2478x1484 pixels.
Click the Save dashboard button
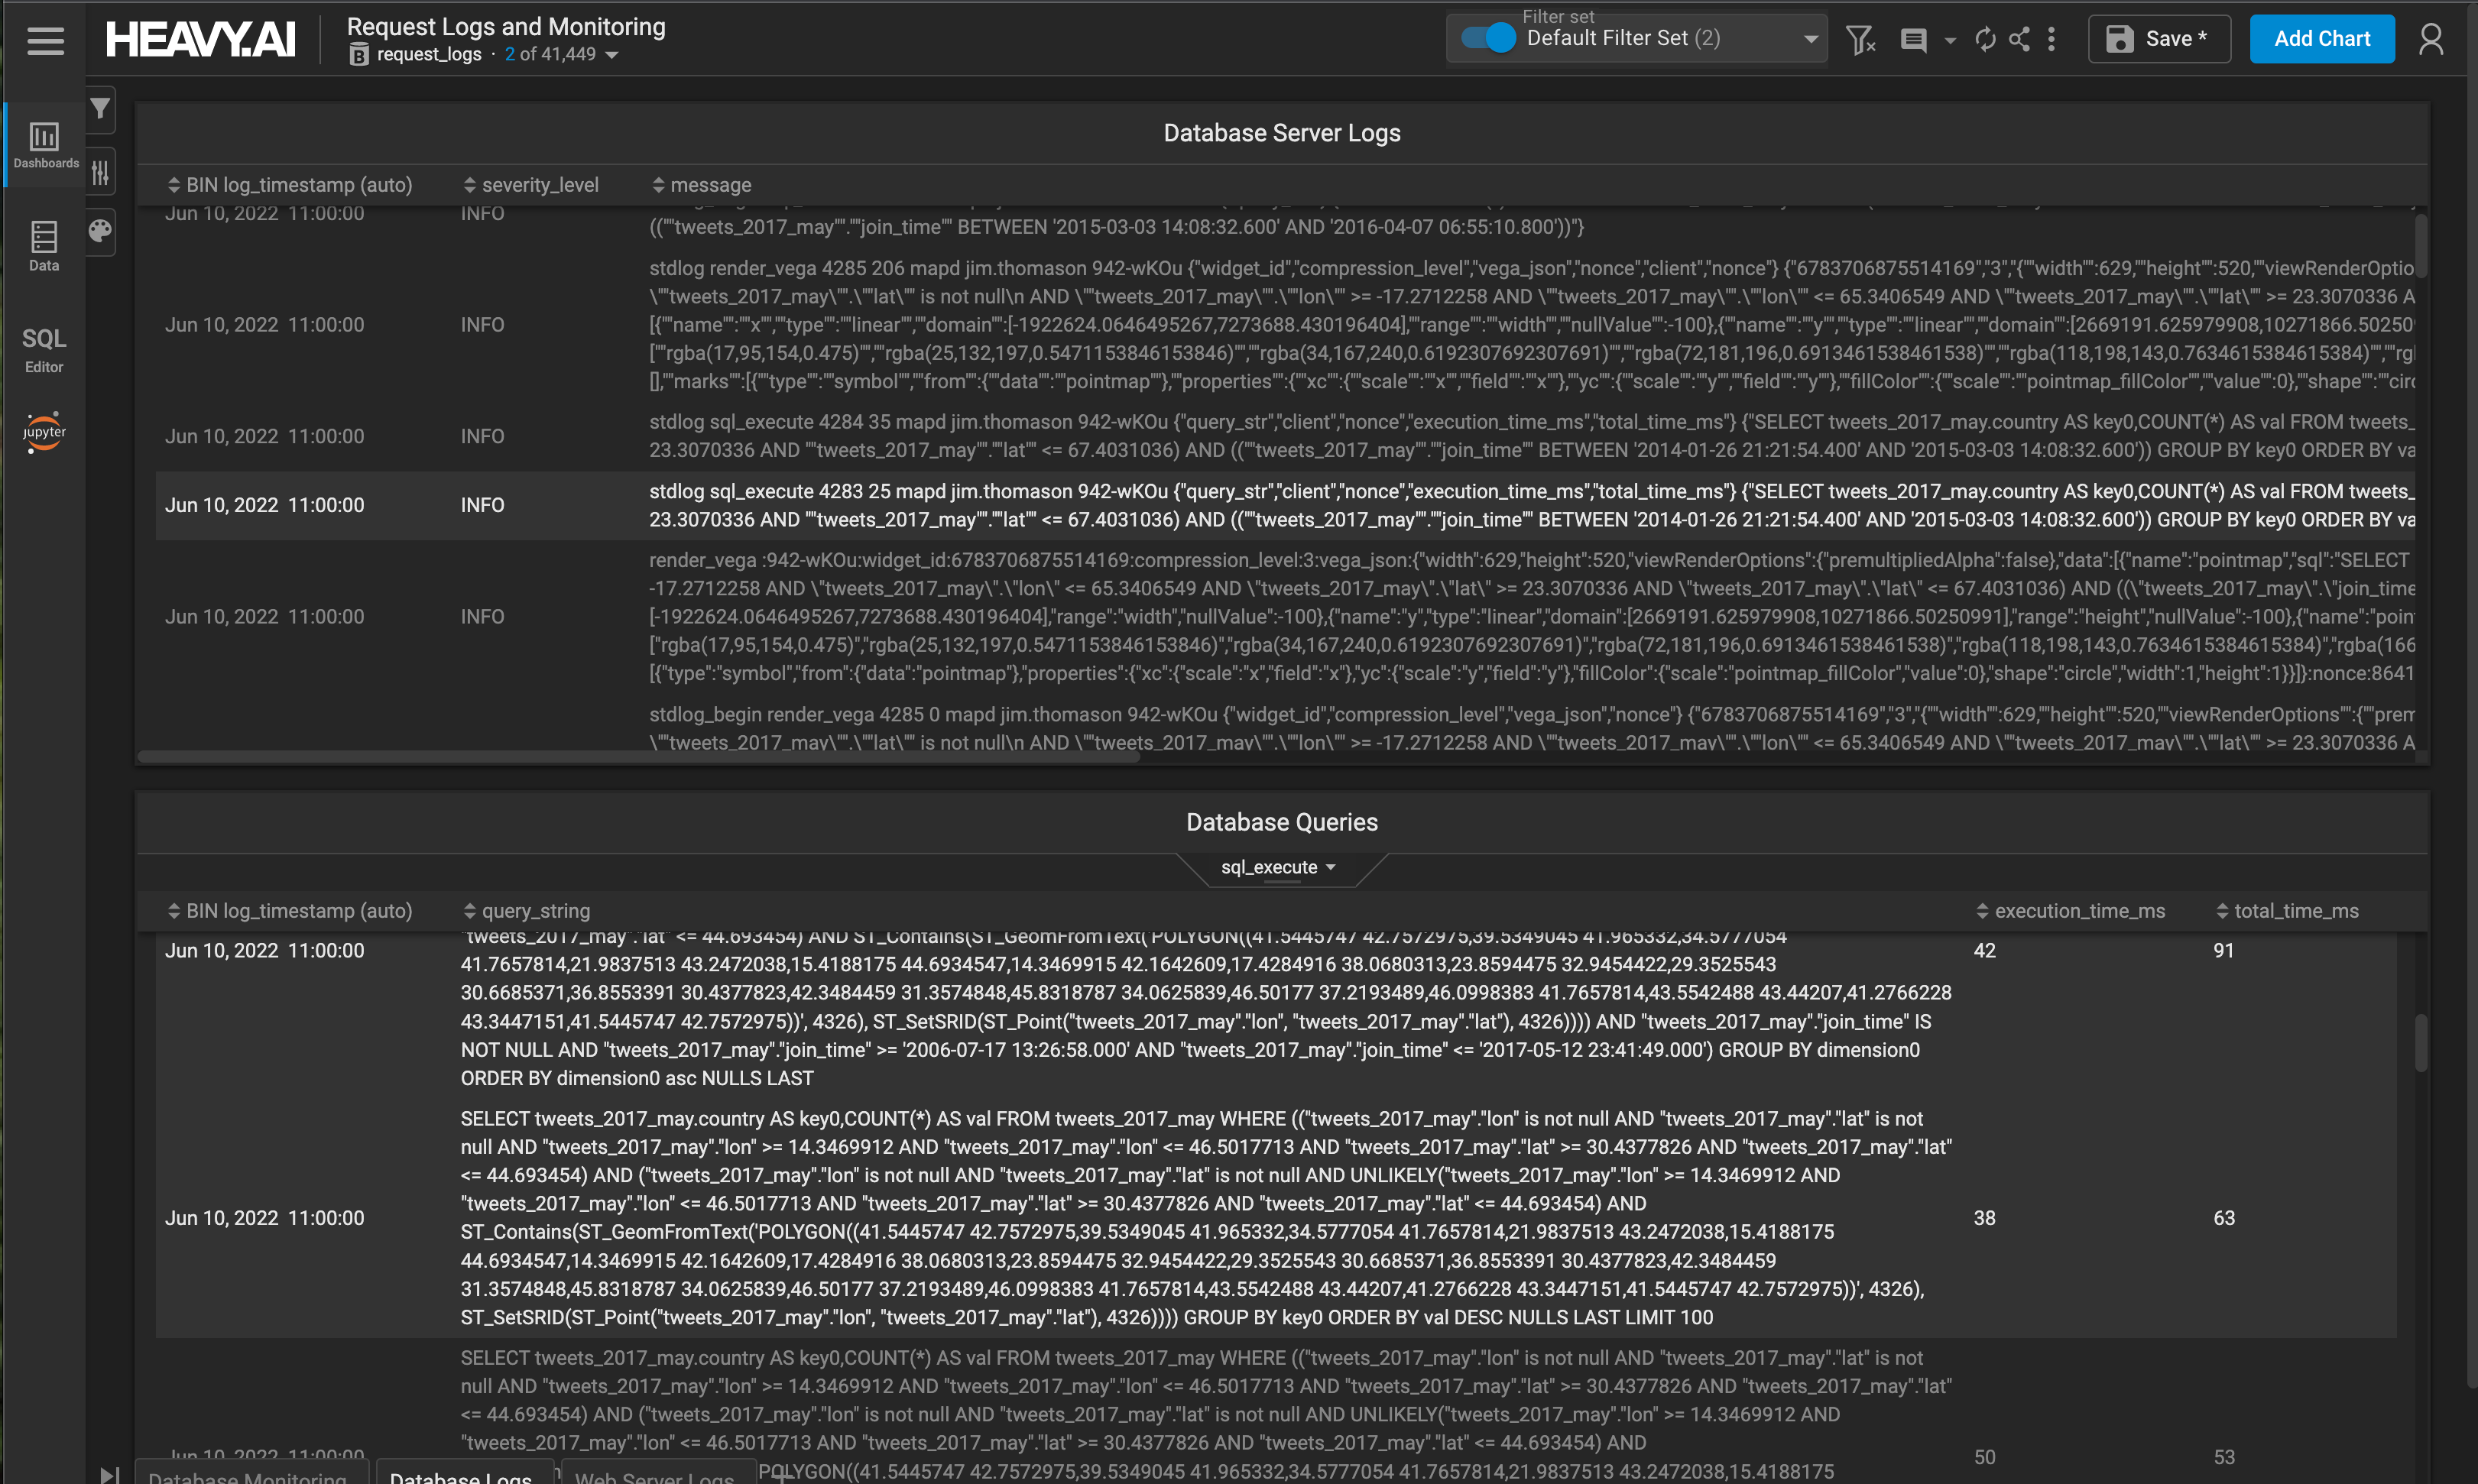coord(2158,39)
